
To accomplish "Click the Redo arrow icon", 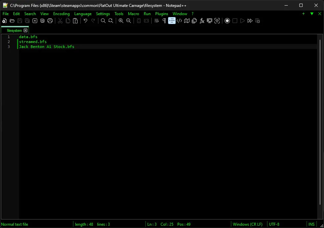I will [x=93, y=21].
